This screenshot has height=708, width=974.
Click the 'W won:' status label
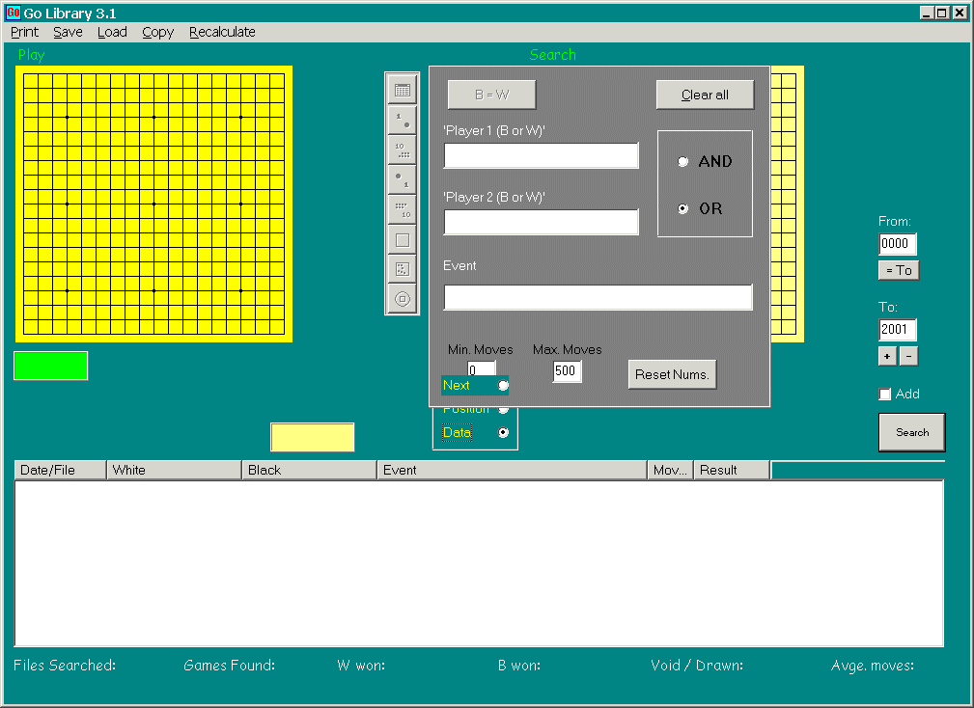click(x=361, y=666)
